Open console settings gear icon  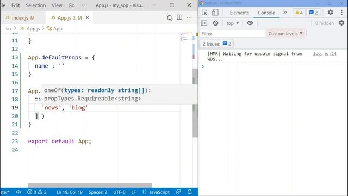click(x=341, y=23)
